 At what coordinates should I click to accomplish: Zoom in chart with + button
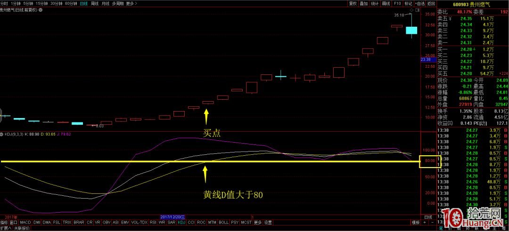click(425, 222)
